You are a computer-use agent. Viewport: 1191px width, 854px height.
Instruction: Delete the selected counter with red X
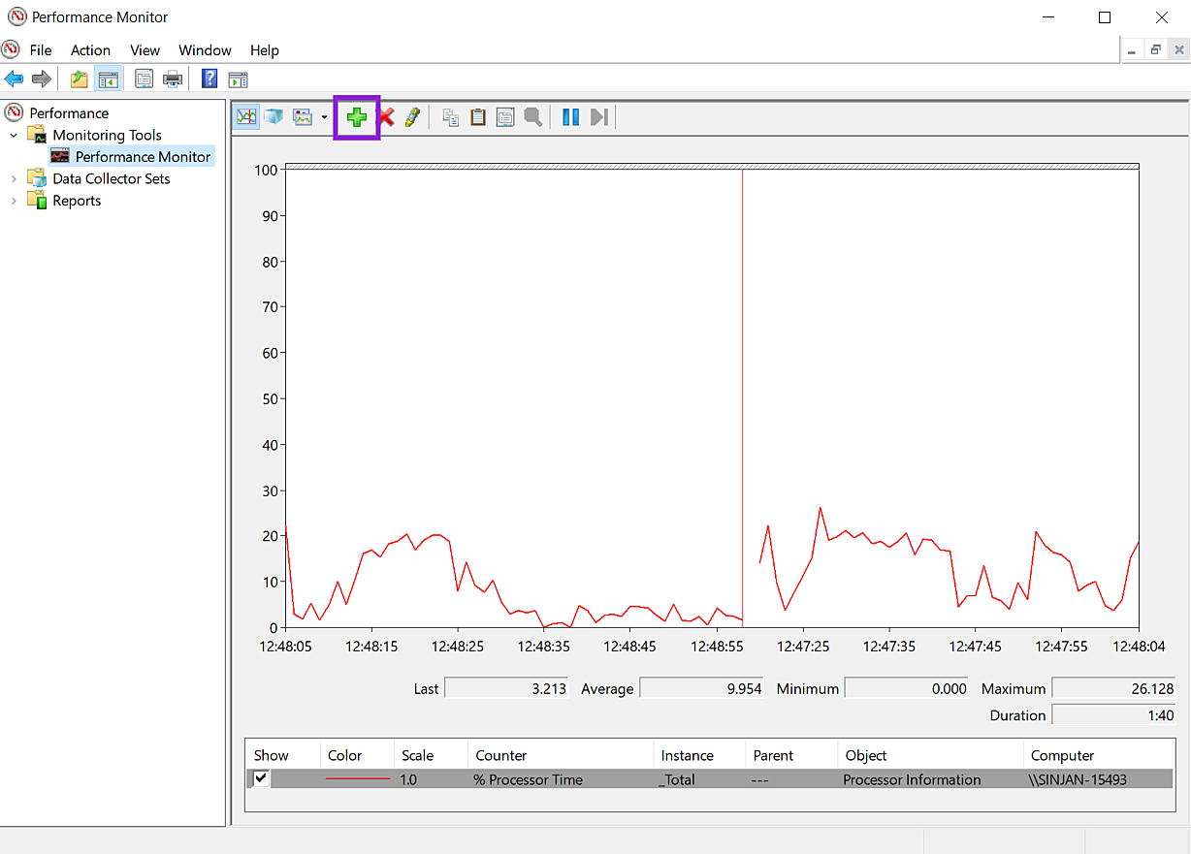coord(386,117)
